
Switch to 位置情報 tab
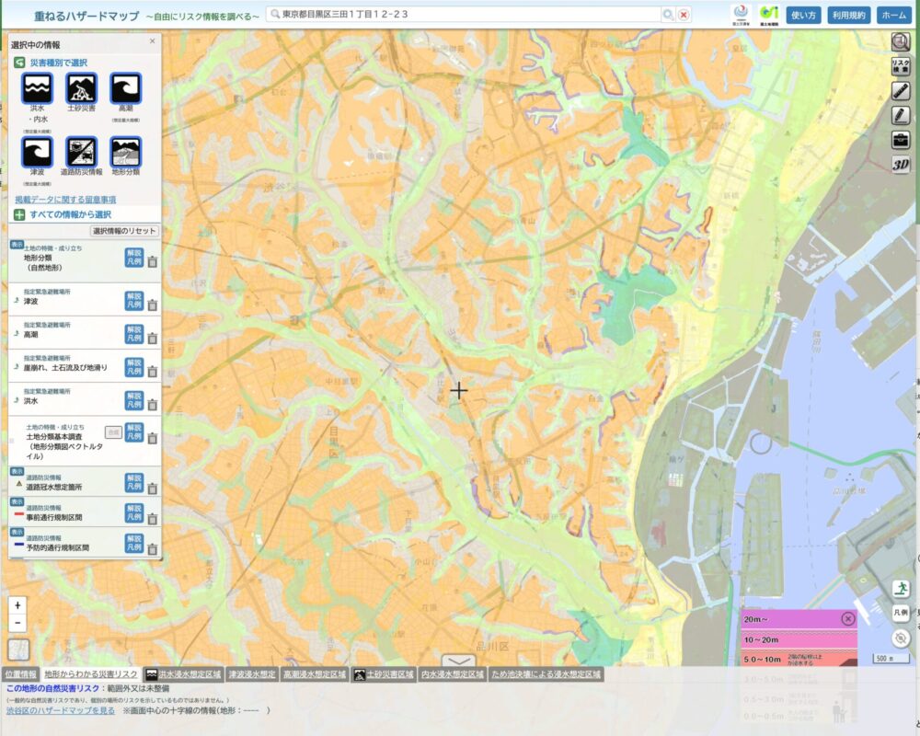pos(20,674)
